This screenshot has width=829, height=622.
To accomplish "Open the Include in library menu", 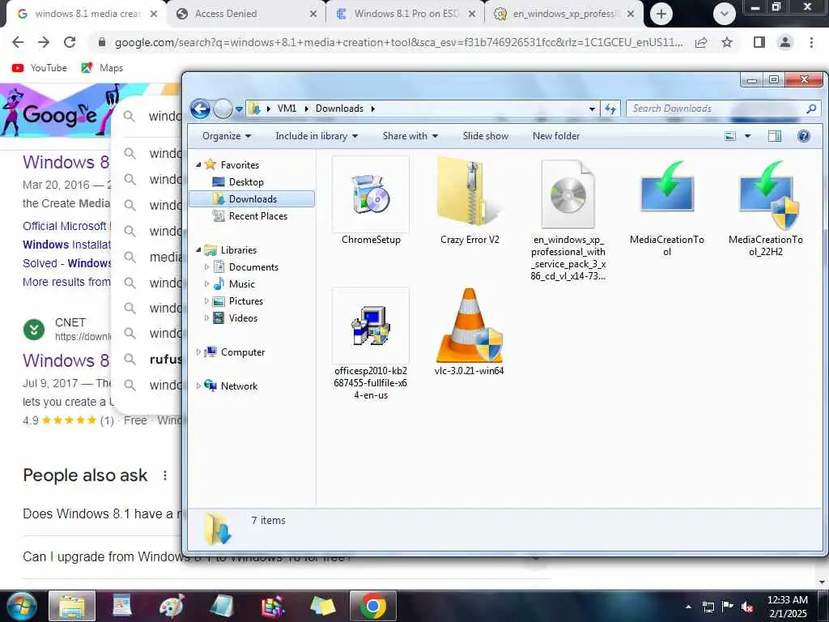I will click(317, 136).
